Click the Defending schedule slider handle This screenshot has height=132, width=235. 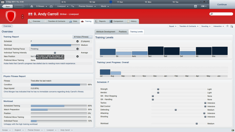(x=176, y=110)
